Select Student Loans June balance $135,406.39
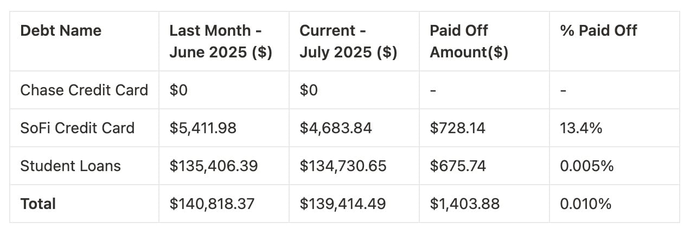 point(213,166)
